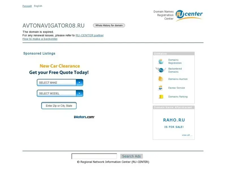Click the Domains Registration globe icon
This screenshot has height=169, width=226.
pos(161,61)
